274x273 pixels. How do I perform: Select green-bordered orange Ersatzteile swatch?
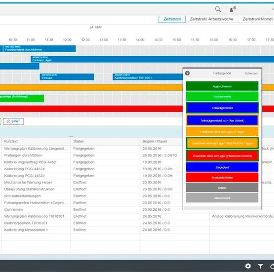click(x=222, y=143)
